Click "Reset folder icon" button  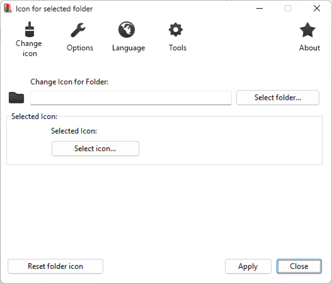55,266
